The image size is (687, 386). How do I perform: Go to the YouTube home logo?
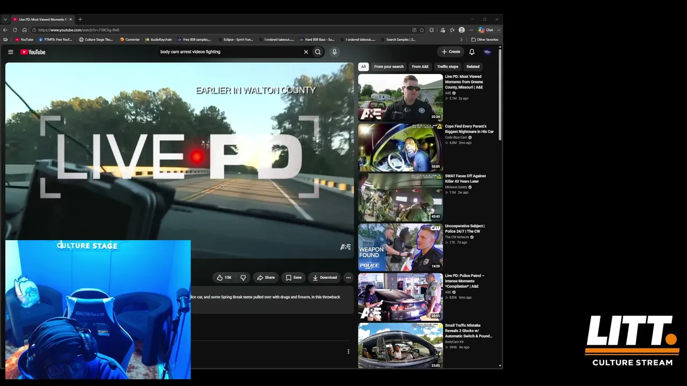coord(33,52)
